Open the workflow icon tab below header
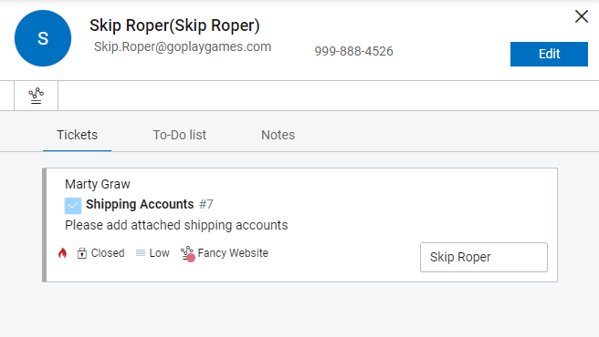599x337 pixels. 37,96
